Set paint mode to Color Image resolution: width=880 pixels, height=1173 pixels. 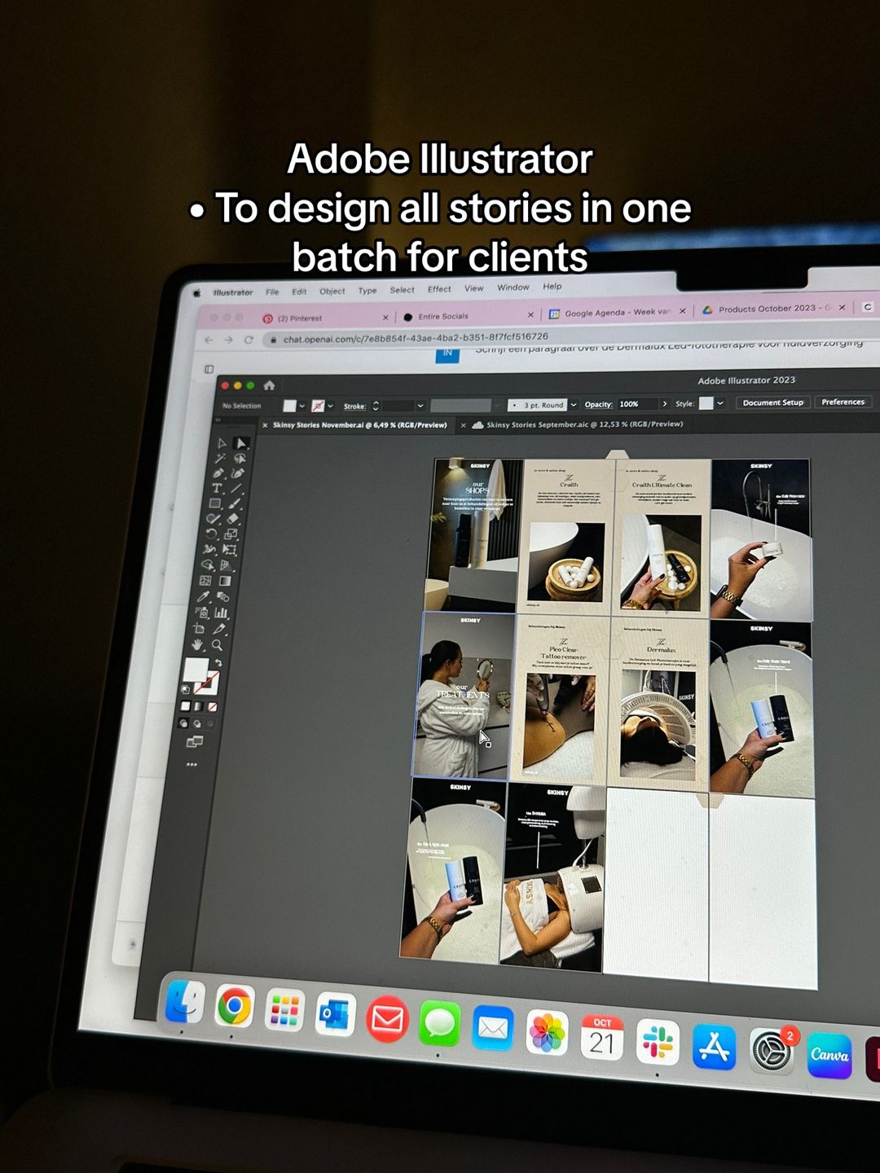coord(186,706)
